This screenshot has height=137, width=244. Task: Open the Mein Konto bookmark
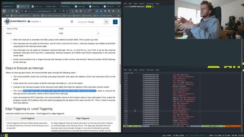tap(106, 16)
